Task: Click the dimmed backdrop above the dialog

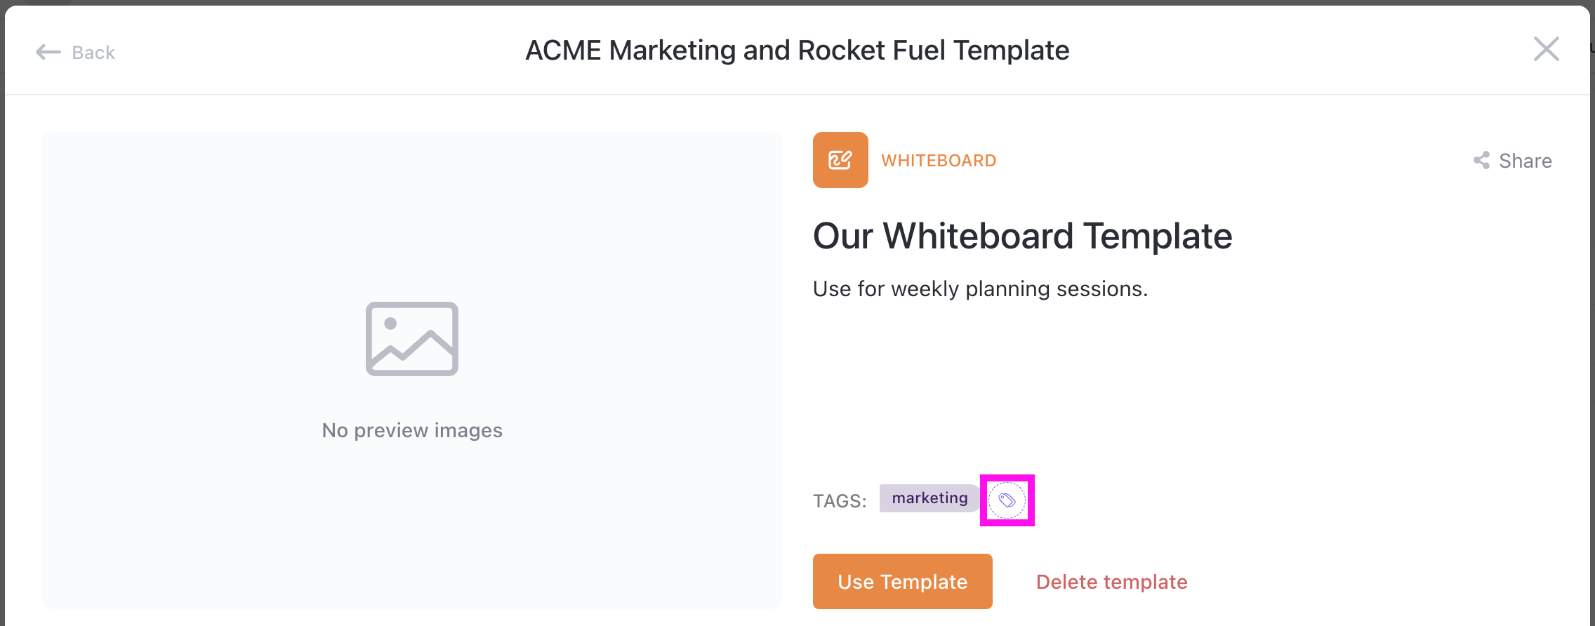Action: (797, 2)
